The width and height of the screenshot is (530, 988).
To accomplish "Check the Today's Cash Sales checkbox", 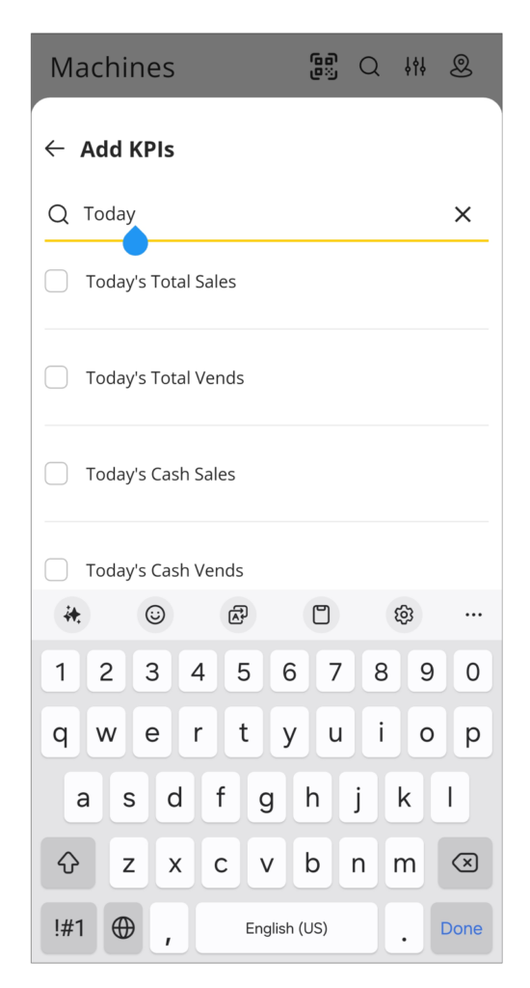I will click(56, 473).
